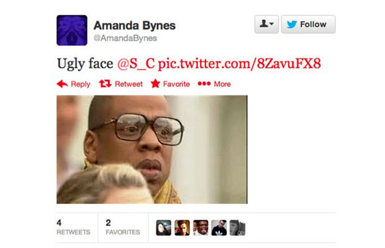This screenshot has width=385, height=248.
Task: Click the second retweeter avatar thumbnail
Action: tap(182, 228)
